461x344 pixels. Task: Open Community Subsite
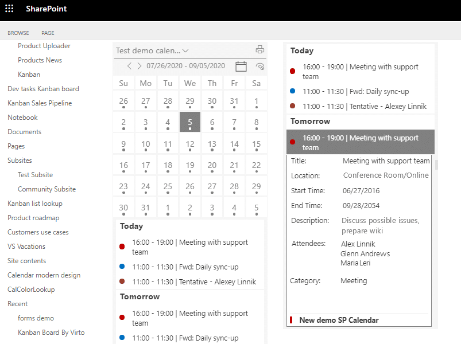47,189
